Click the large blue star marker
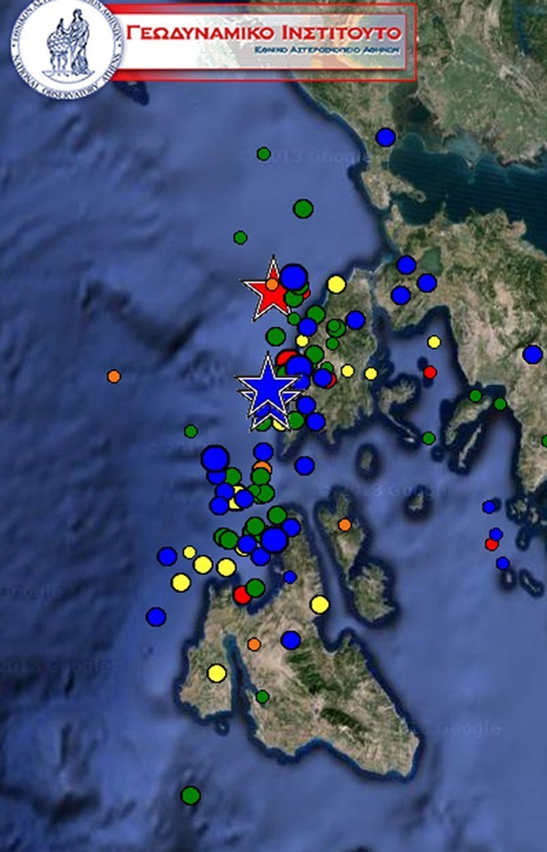547x852 pixels. click(268, 389)
